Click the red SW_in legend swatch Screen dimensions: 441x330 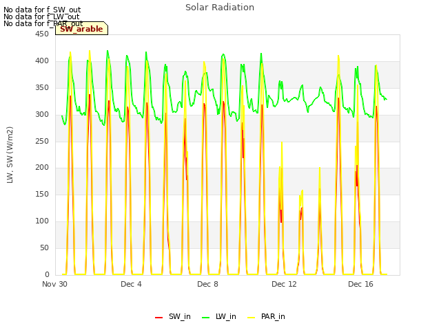pyautogui.click(x=159, y=318)
